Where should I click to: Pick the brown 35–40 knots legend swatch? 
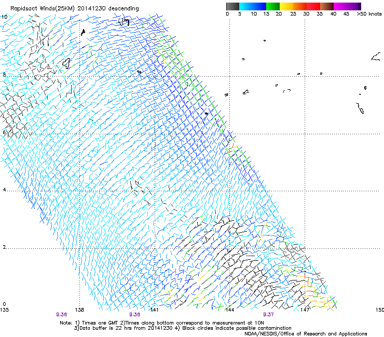[327, 6]
